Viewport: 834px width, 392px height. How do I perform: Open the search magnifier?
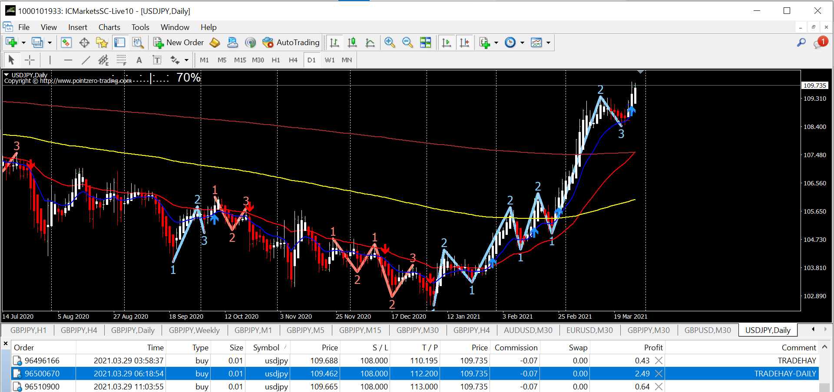801,43
